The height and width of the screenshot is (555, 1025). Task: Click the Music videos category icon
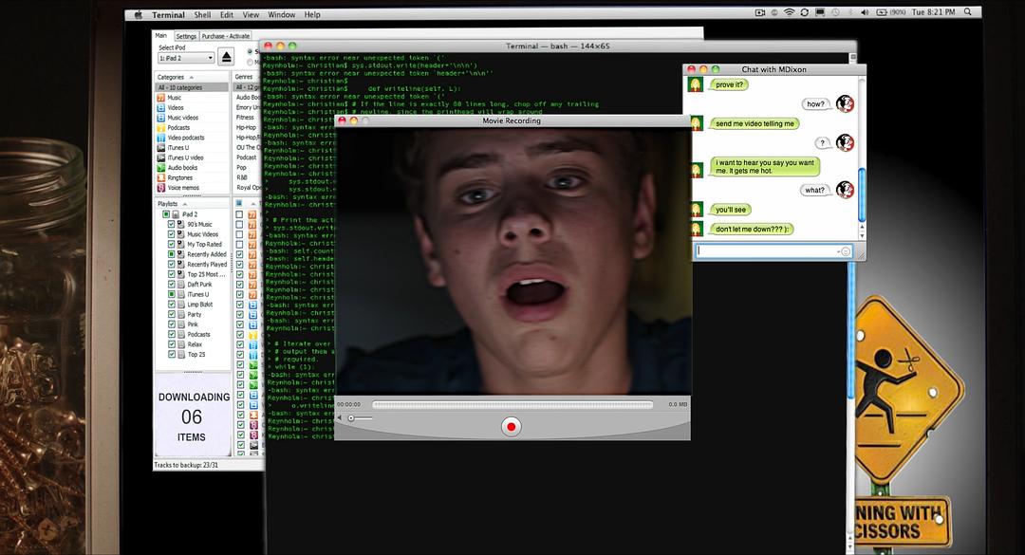(160, 118)
